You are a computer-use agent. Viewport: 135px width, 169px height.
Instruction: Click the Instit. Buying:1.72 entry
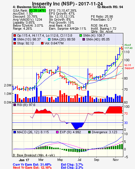pos(103,29)
